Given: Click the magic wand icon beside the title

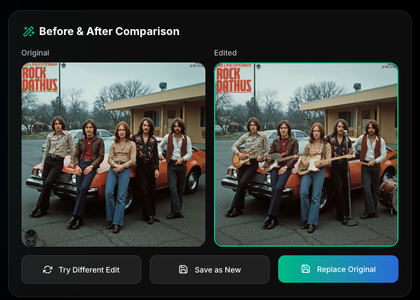Looking at the screenshot, I should pos(29,32).
